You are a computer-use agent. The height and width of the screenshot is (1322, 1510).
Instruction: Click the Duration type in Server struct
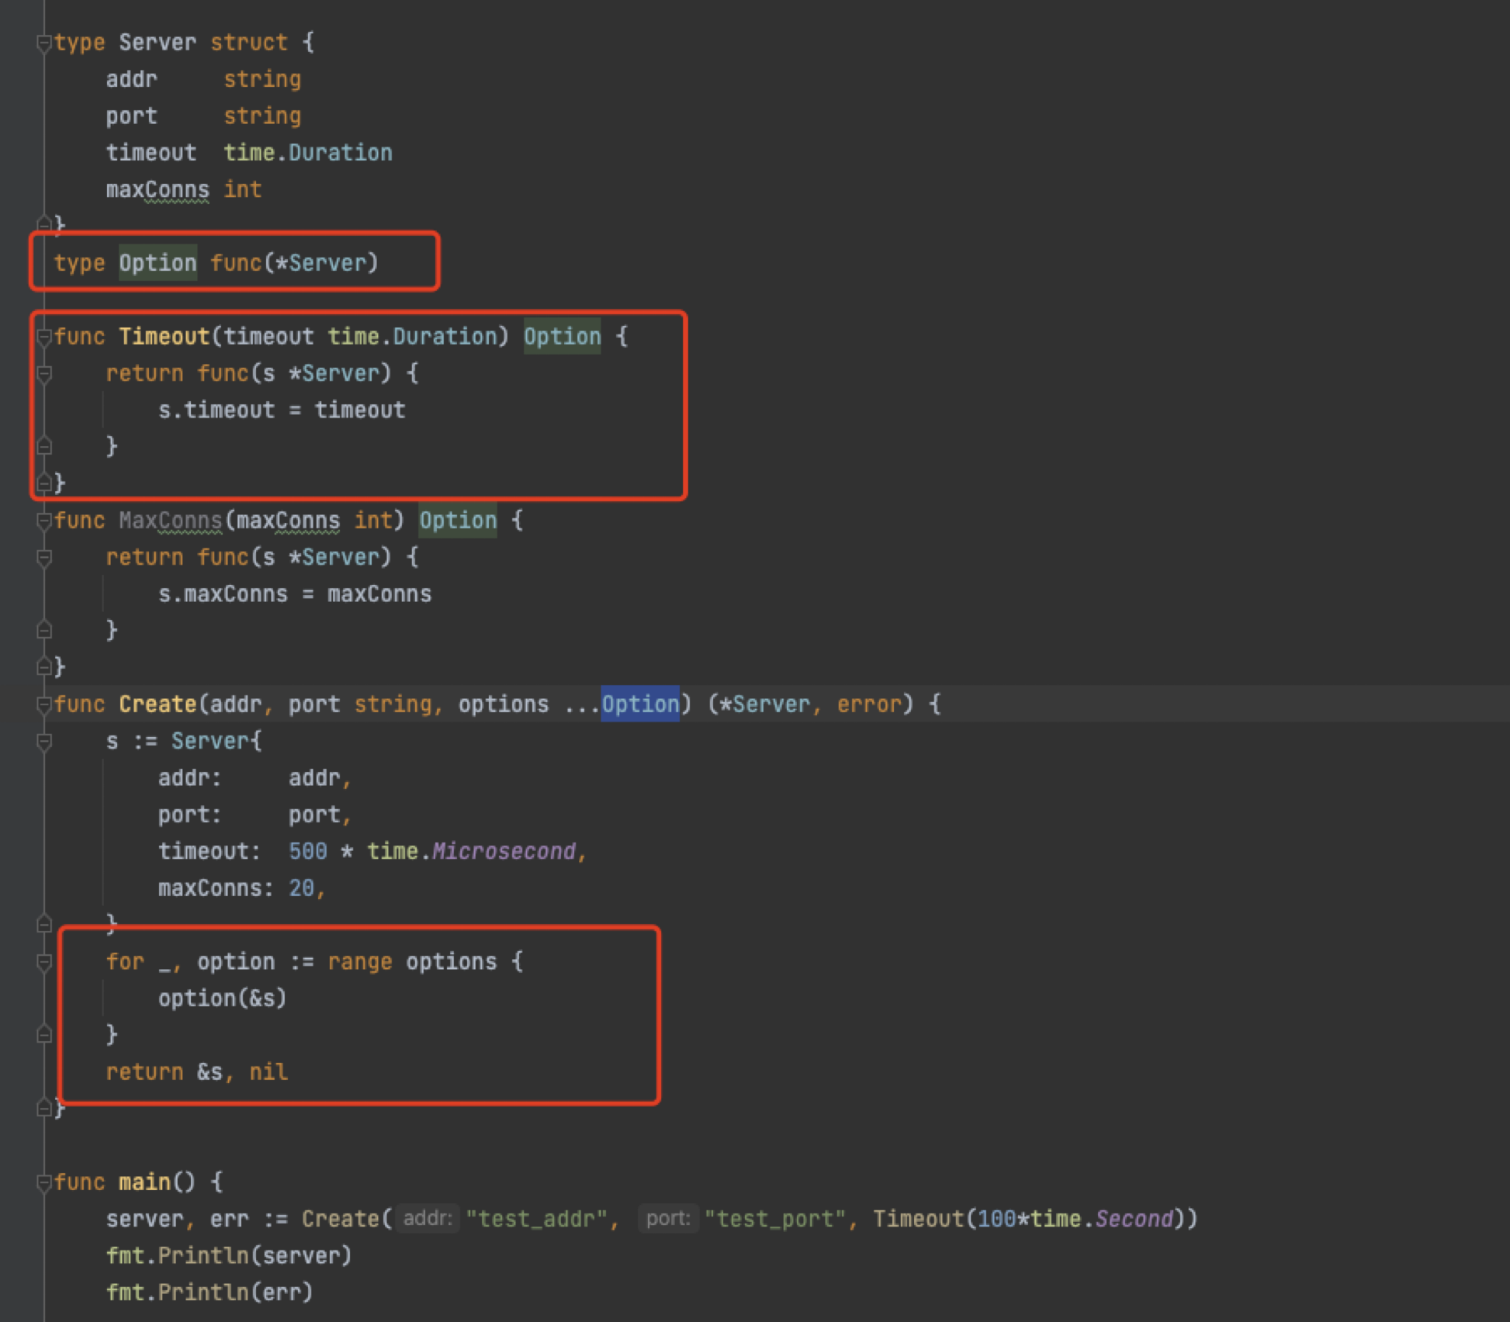(340, 153)
